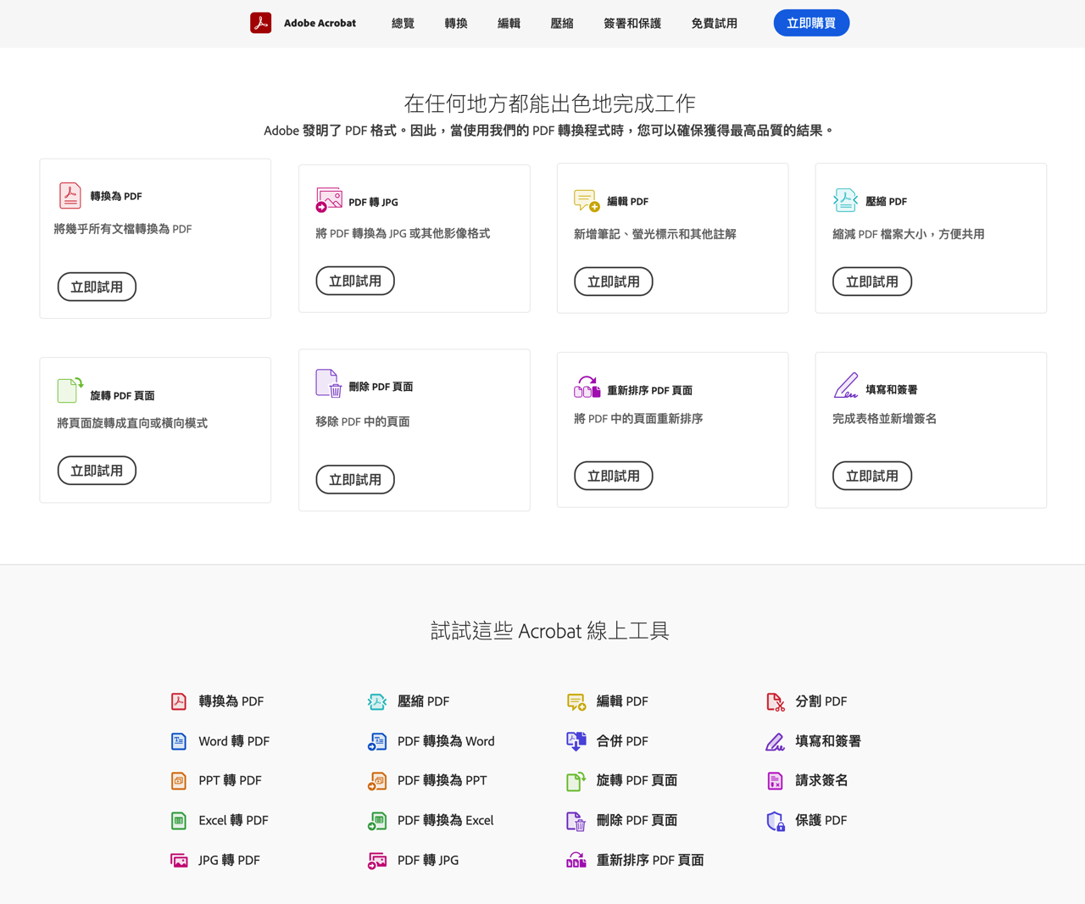Click the PDF 轉換為 Word list icon
1085x904 pixels.
pyautogui.click(x=377, y=741)
